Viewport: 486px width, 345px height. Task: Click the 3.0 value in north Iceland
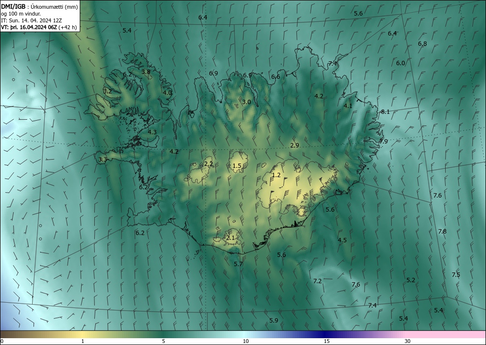(246, 102)
